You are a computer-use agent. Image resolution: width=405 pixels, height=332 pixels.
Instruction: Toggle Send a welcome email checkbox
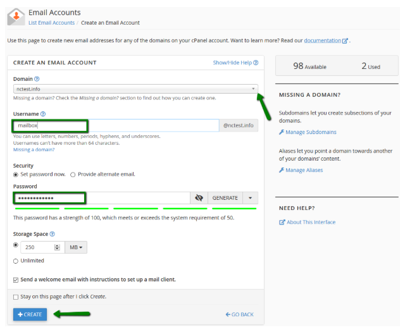(16, 280)
